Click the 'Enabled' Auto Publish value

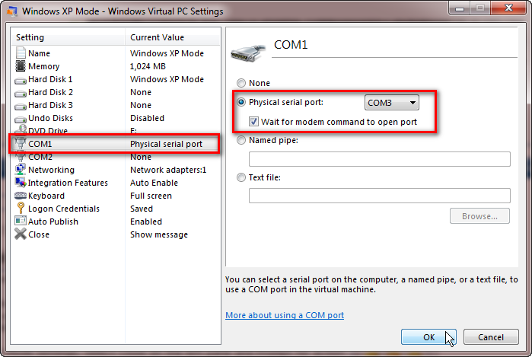[146, 222]
